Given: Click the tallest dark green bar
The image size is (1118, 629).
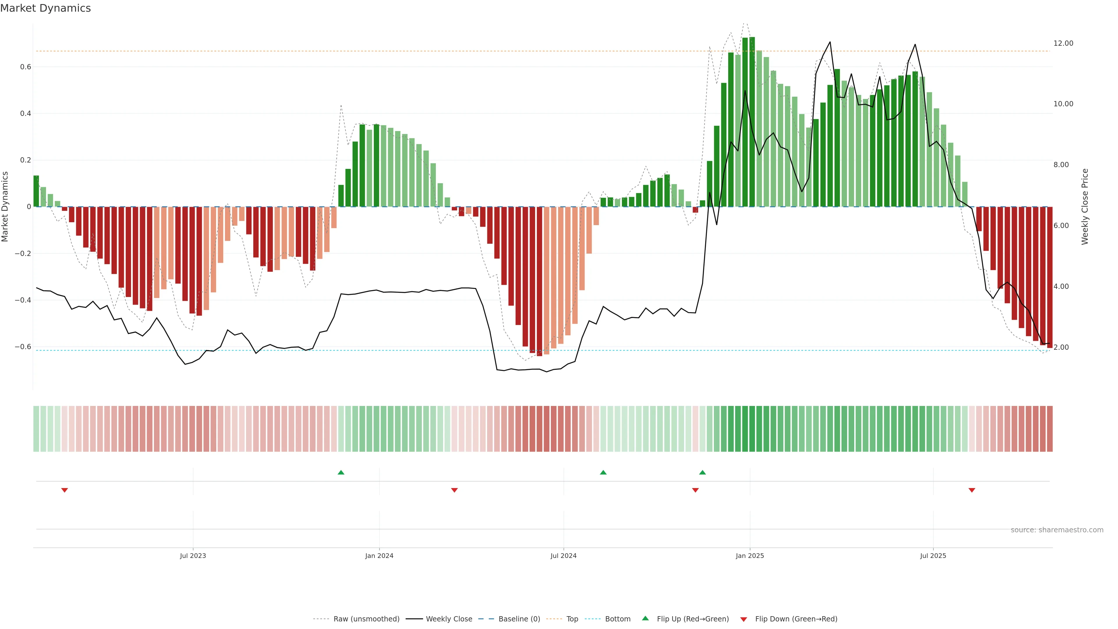Looking at the screenshot, I should click(x=752, y=121).
